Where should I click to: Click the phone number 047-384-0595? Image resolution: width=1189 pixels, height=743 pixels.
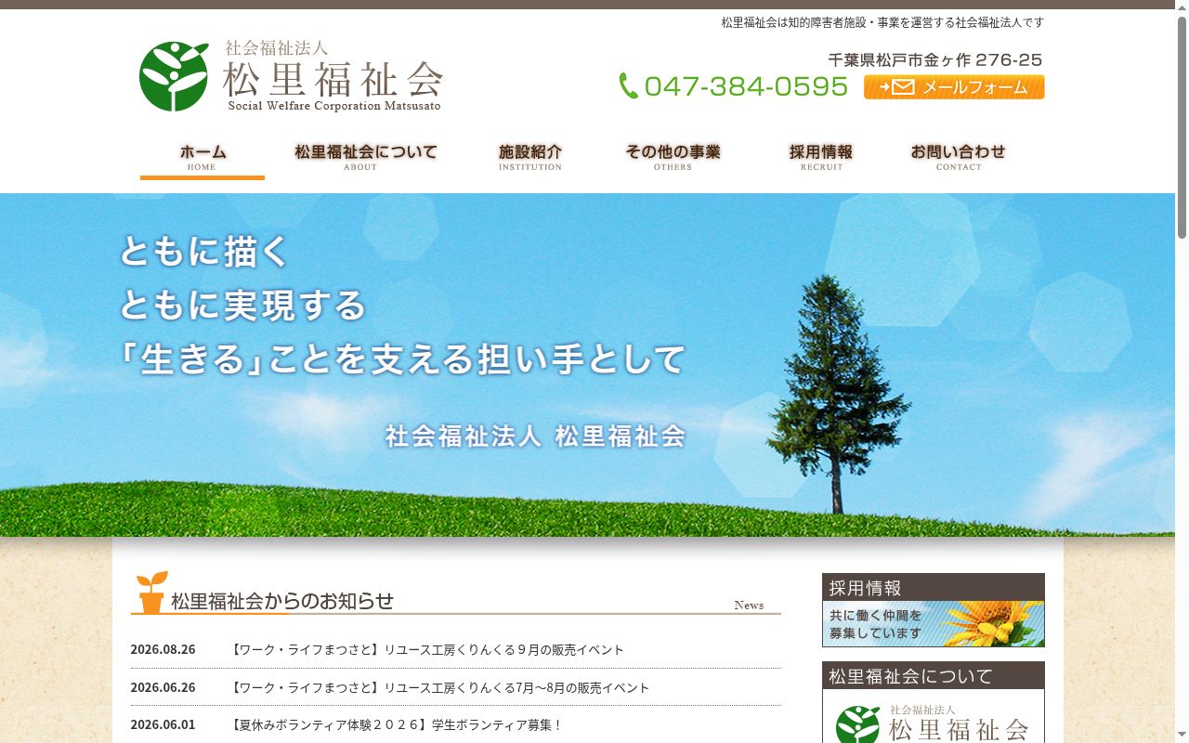[746, 86]
